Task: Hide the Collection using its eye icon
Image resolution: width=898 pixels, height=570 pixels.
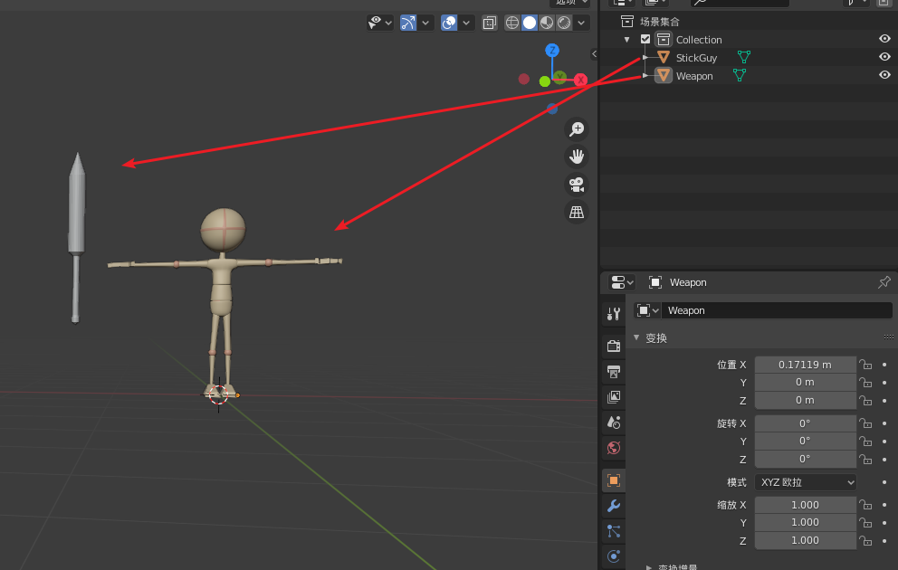Action: 884,38
